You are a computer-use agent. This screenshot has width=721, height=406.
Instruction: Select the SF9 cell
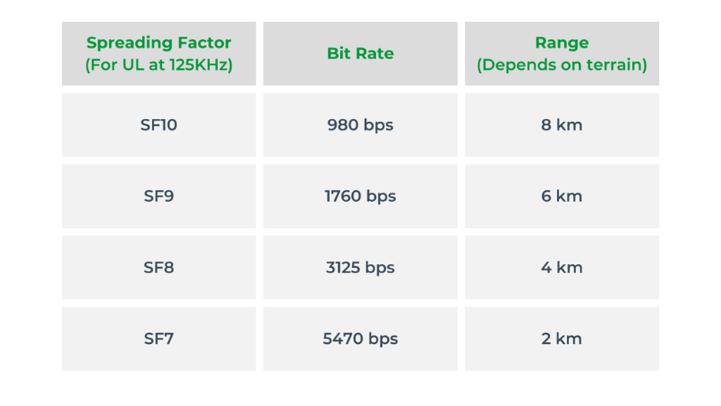pos(159,196)
